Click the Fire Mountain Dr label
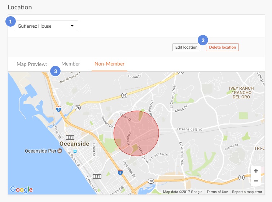The width and height of the screenshot is (272, 202). tap(157, 157)
